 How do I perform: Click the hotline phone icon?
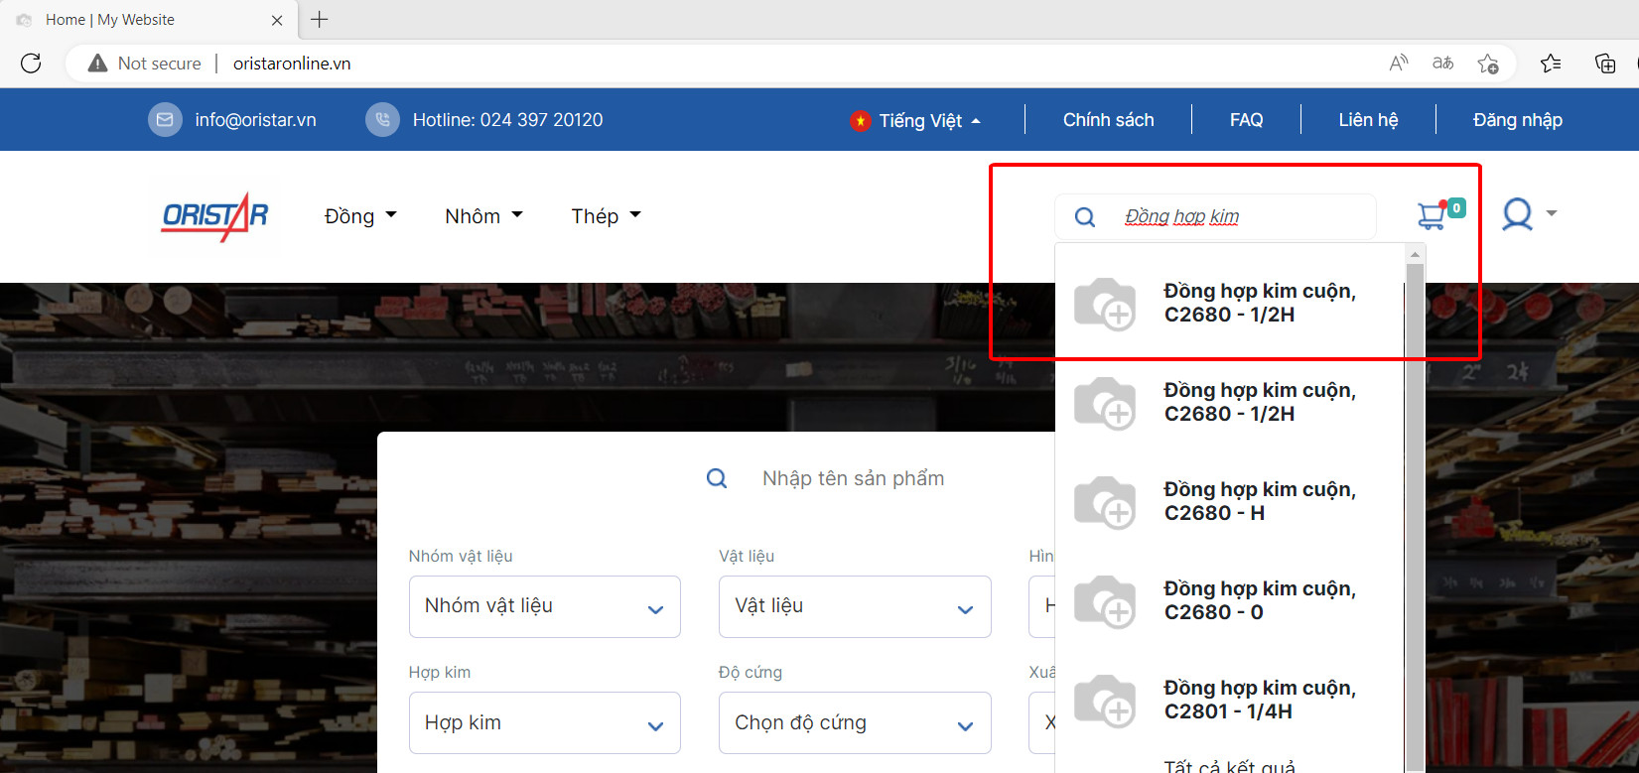click(x=382, y=120)
